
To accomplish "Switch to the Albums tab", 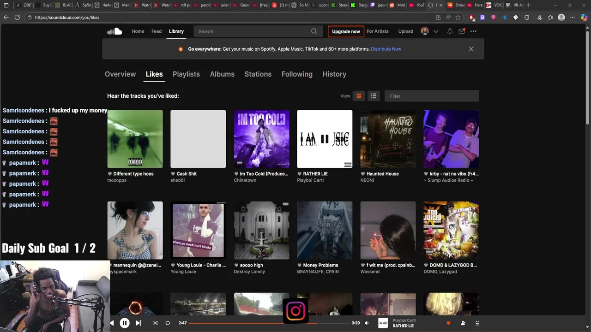I will [x=222, y=74].
